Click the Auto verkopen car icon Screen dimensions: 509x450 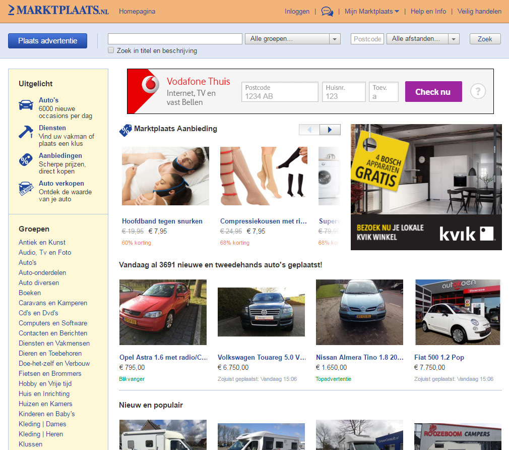[x=26, y=188]
